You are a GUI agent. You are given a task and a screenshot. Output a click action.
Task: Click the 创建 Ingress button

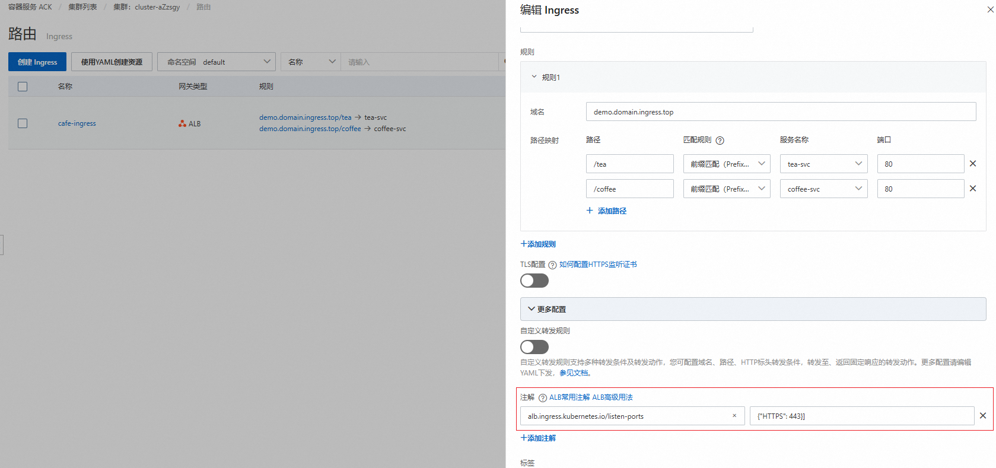pyautogui.click(x=37, y=62)
